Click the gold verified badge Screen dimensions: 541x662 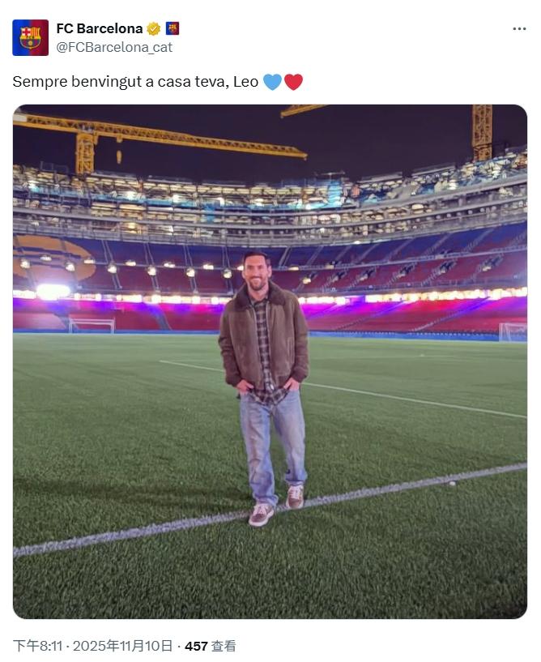154,28
